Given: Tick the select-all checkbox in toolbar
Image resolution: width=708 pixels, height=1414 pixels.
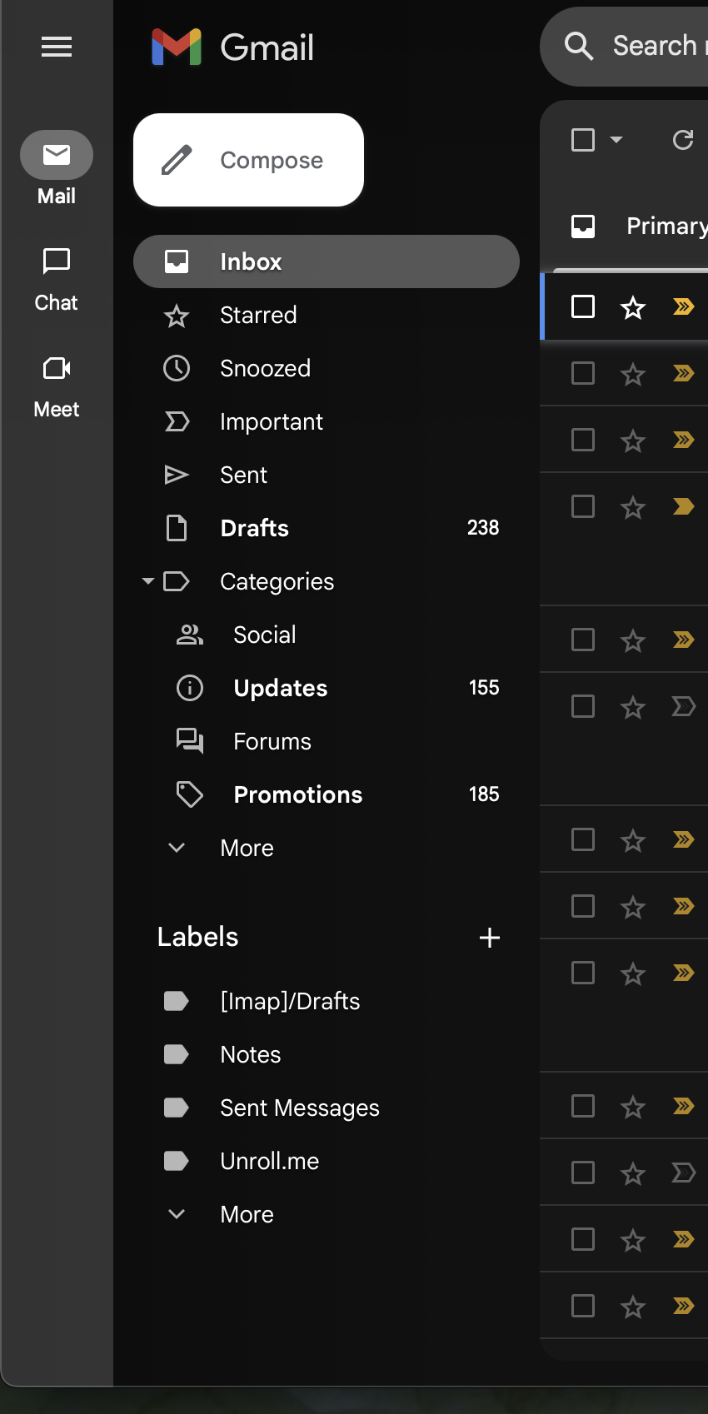Looking at the screenshot, I should point(583,140).
